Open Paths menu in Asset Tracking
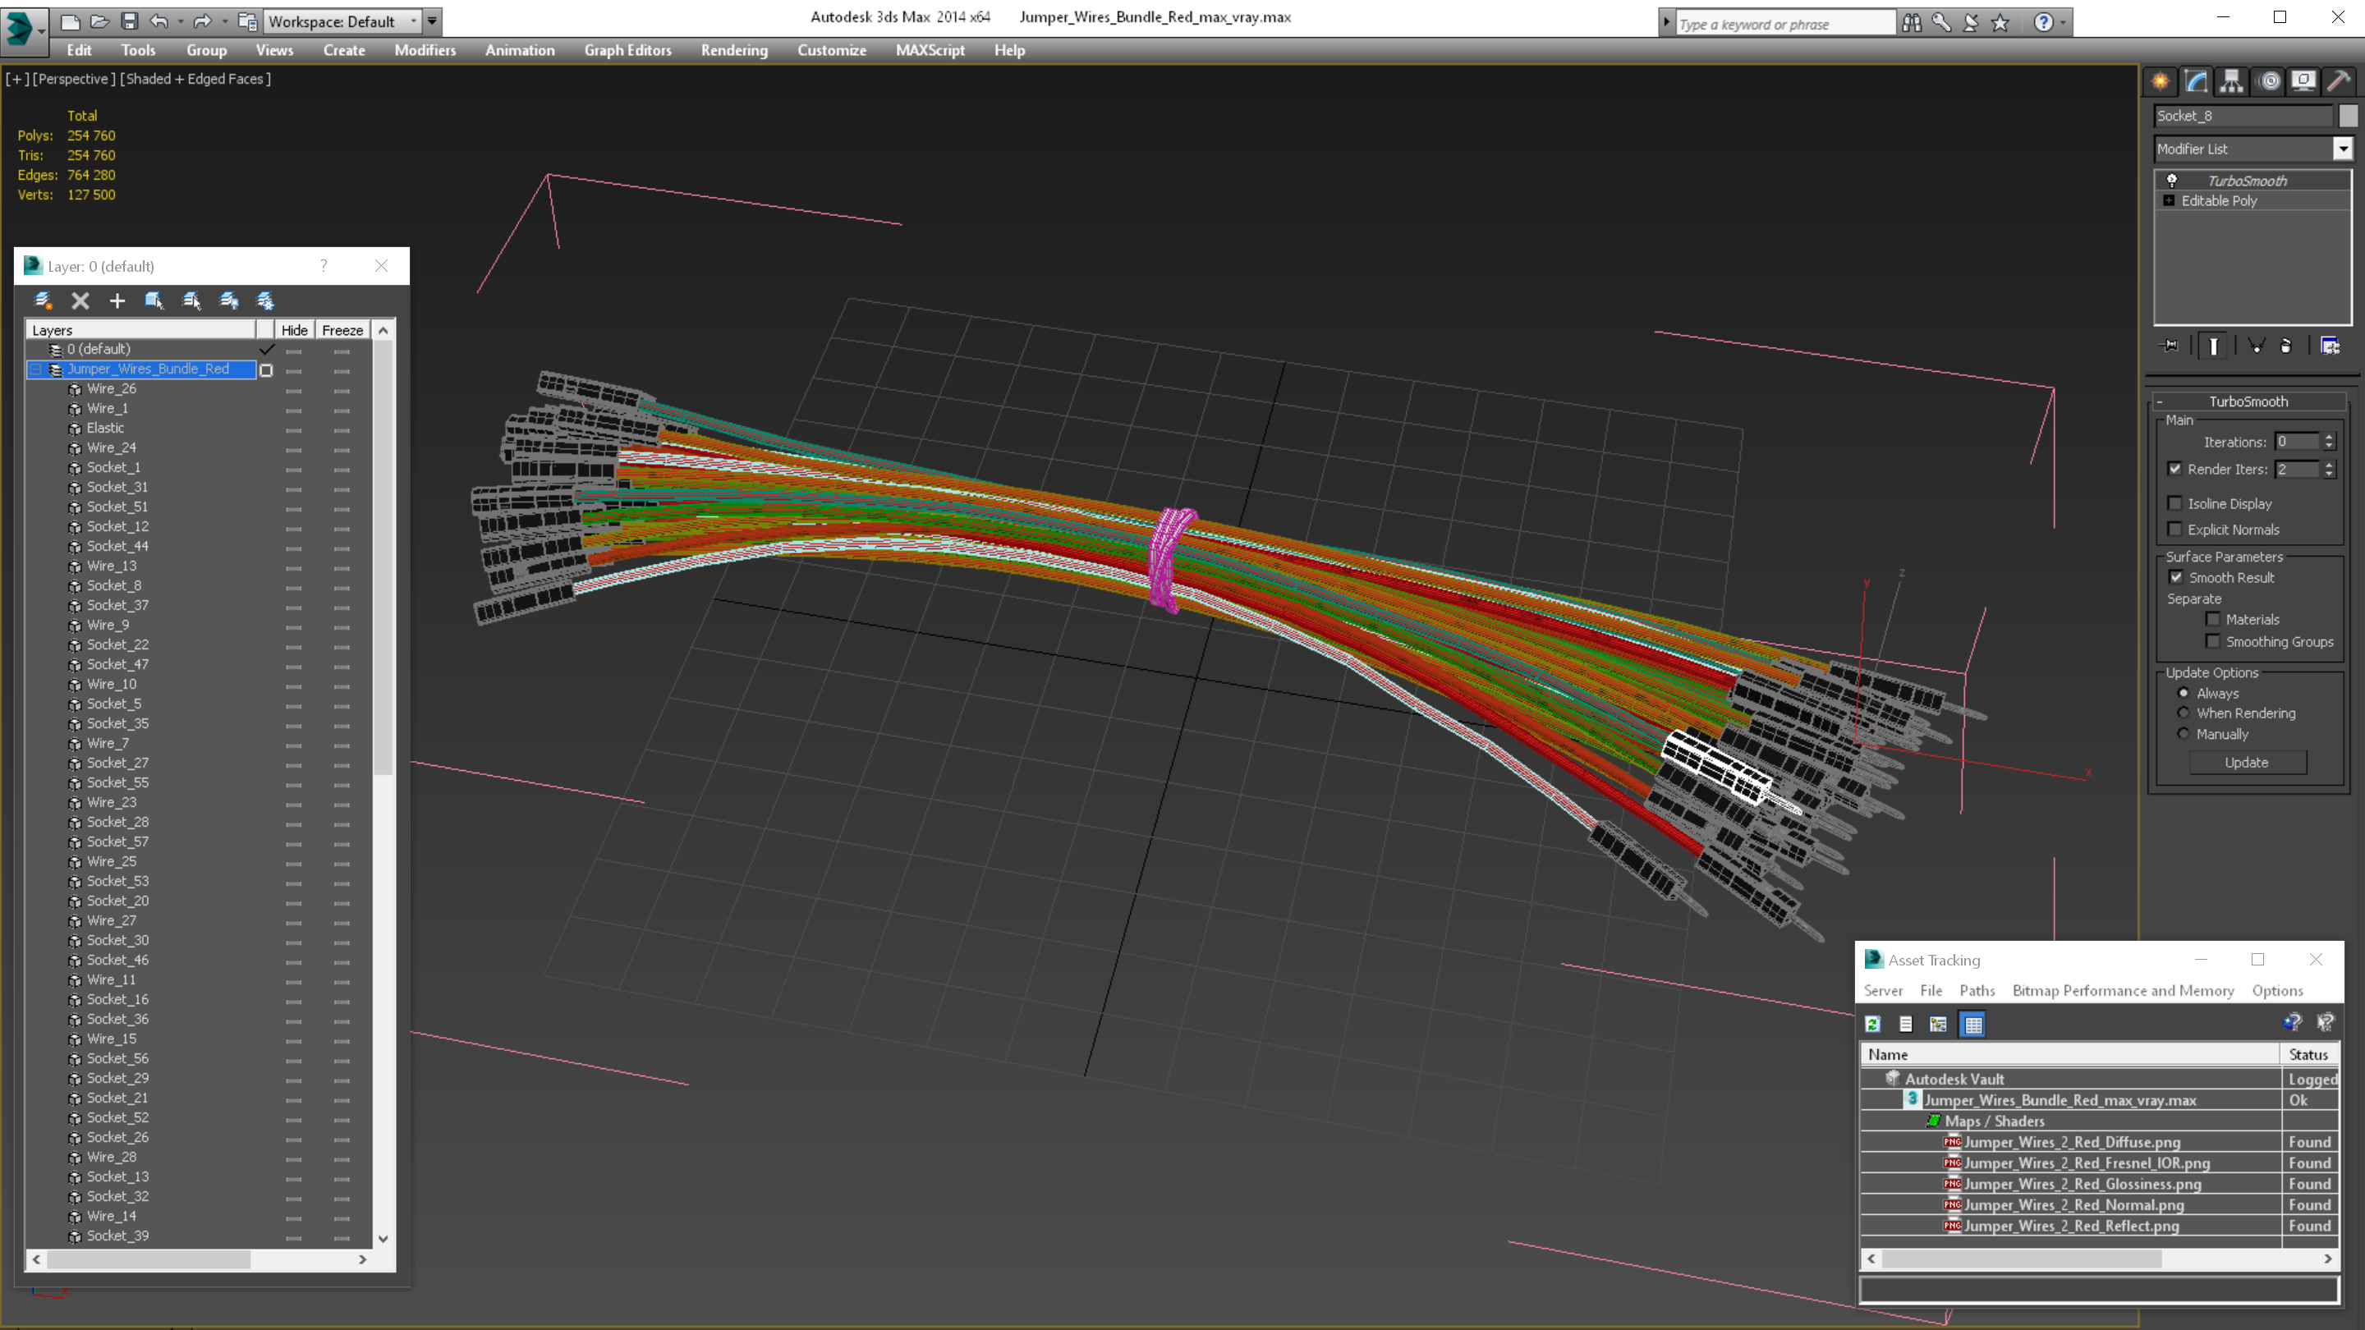Screen dimensions: 2365x1330 [x=1977, y=990]
